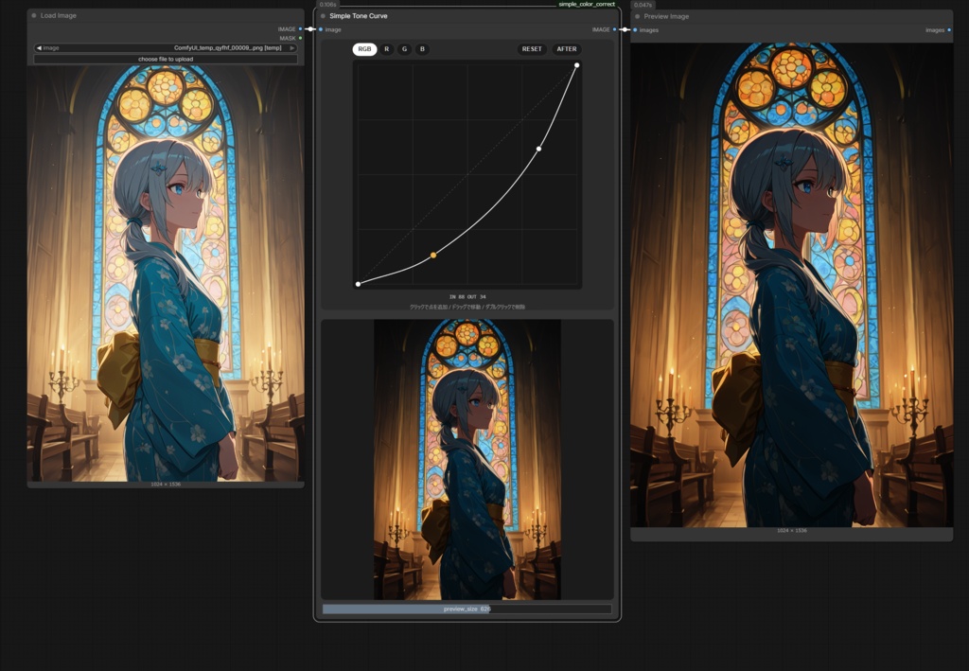The width and height of the screenshot is (969, 671).
Task: Open the image filename selector combo
Action: [x=166, y=48]
